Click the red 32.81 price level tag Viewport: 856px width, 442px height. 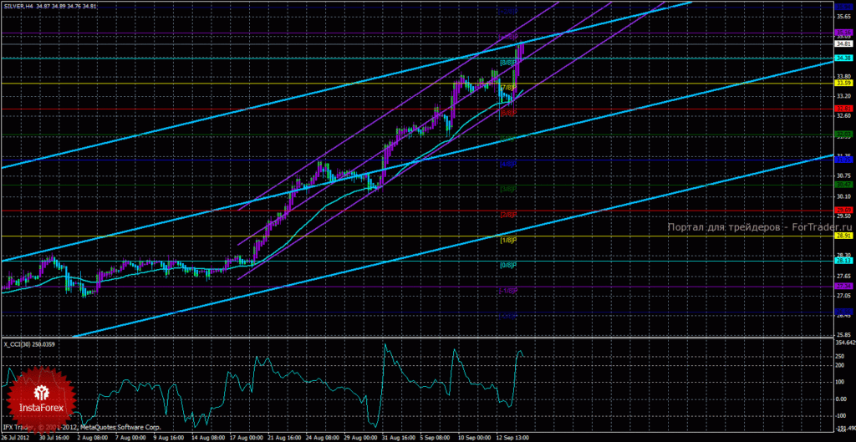point(844,109)
